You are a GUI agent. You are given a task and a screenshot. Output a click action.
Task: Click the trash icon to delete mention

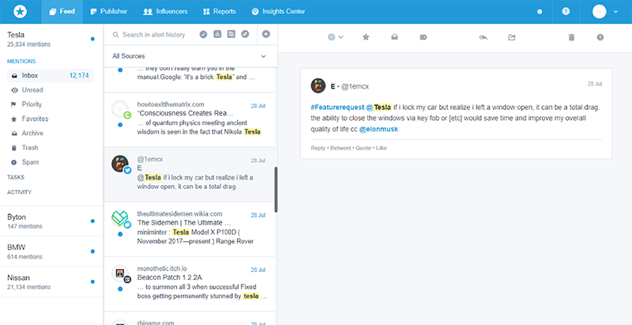pos(571,37)
